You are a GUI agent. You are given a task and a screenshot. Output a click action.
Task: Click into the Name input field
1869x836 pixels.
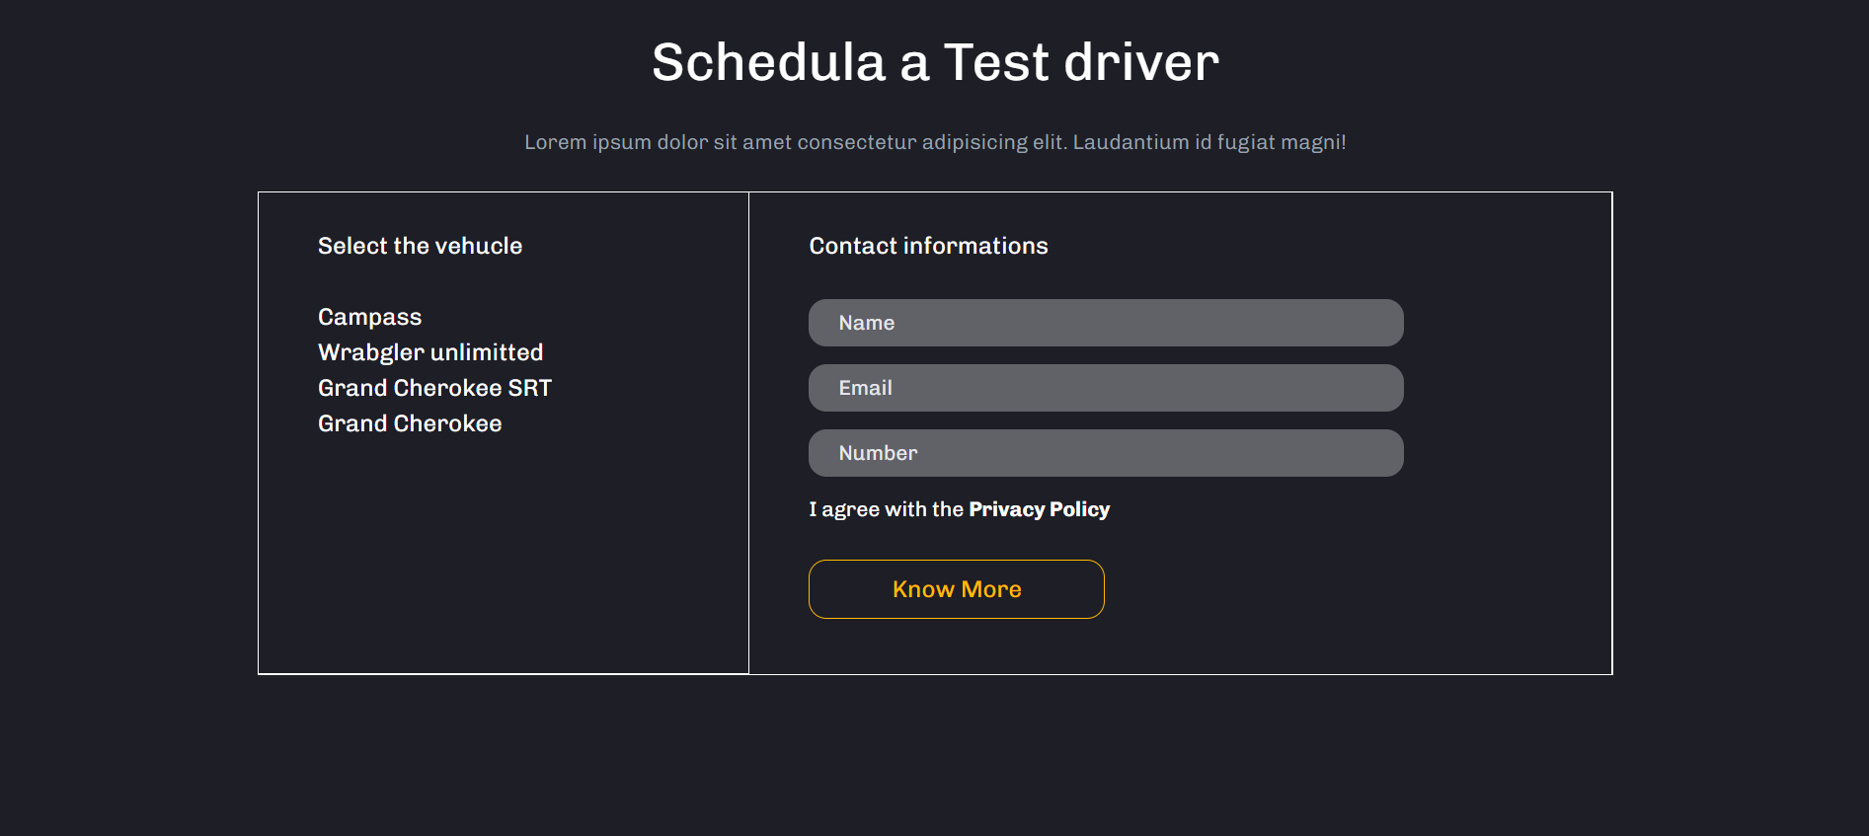[1105, 323]
